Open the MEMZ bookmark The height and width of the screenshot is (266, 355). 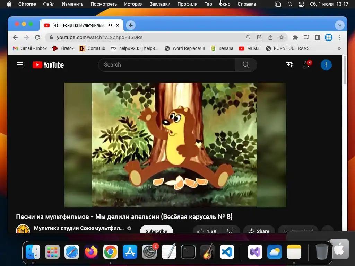click(x=249, y=48)
